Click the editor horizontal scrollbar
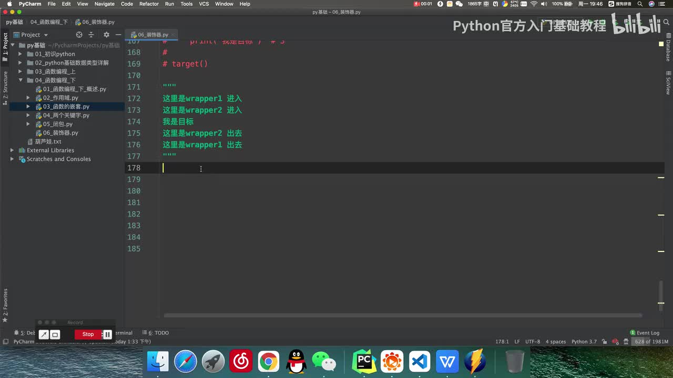 tap(403, 315)
